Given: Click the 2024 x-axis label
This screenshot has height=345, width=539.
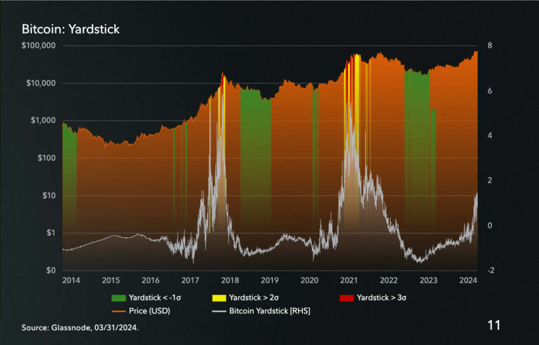Looking at the screenshot, I should click(x=468, y=281).
